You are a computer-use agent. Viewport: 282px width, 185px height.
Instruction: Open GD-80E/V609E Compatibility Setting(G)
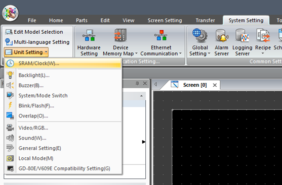[x=63, y=168]
